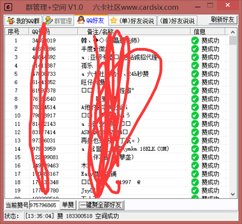Screen dimensions: 242x224
Task: Click green checkmark icon in row 10
Action: [195, 116]
